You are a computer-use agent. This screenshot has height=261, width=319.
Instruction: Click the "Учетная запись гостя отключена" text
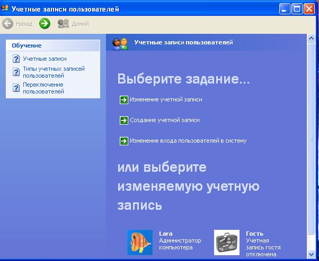[263, 247]
